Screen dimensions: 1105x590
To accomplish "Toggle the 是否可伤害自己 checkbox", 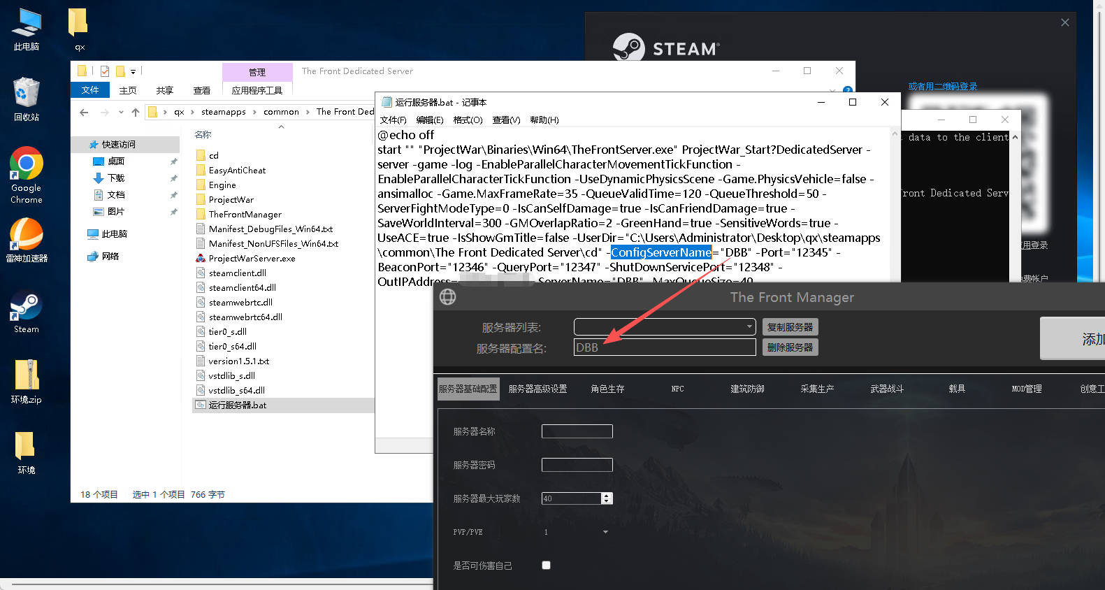I will pyautogui.click(x=546, y=566).
